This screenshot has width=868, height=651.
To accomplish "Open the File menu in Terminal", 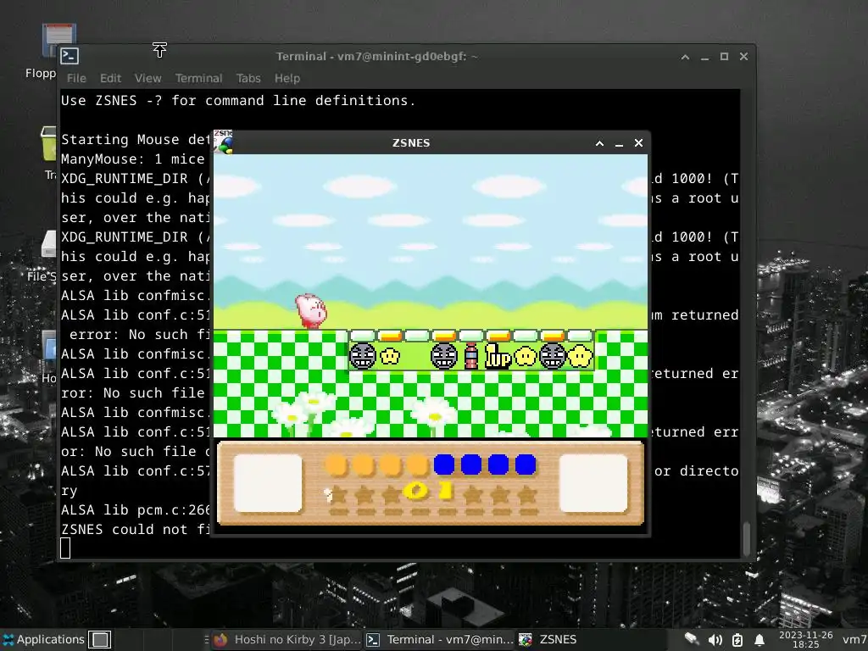I will pyautogui.click(x=76, y=78).
